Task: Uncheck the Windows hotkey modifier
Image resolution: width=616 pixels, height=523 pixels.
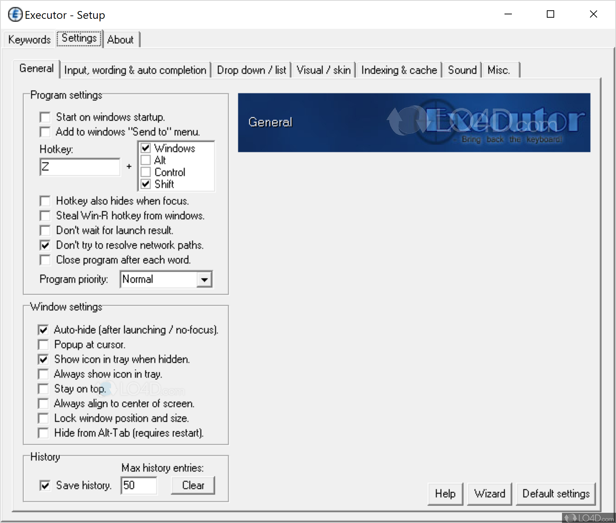Action: click(x=146, y=148)
